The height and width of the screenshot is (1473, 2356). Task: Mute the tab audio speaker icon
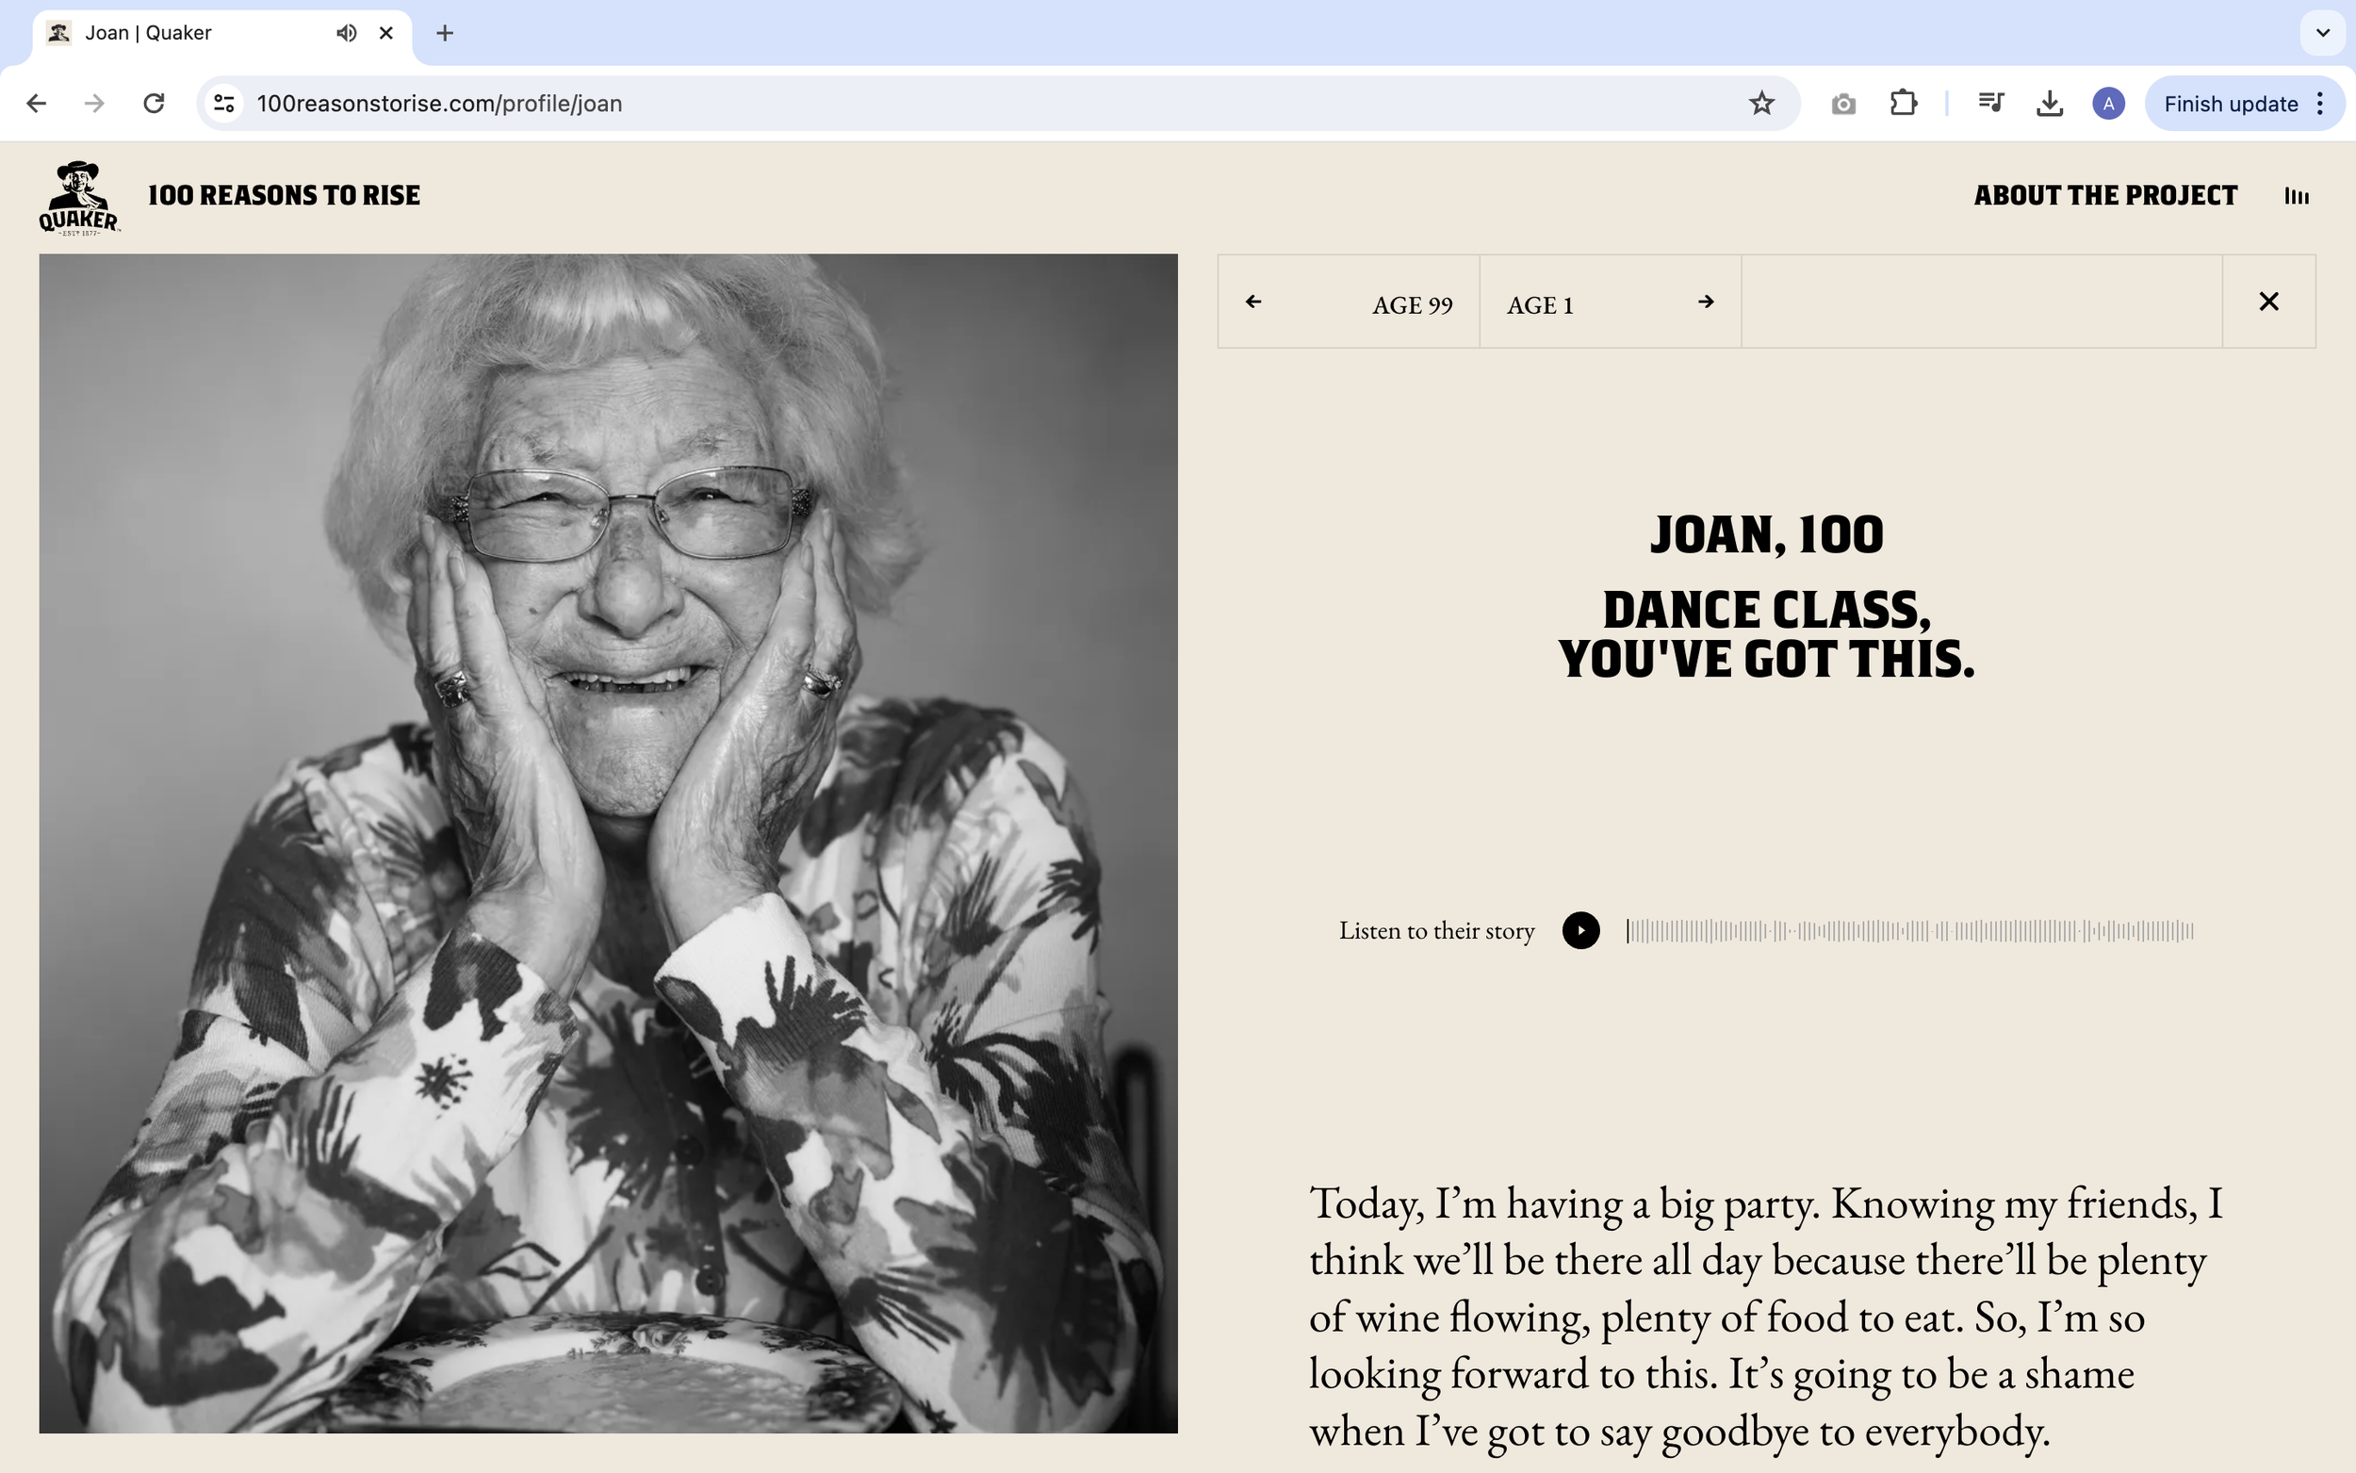click(346, 33)
